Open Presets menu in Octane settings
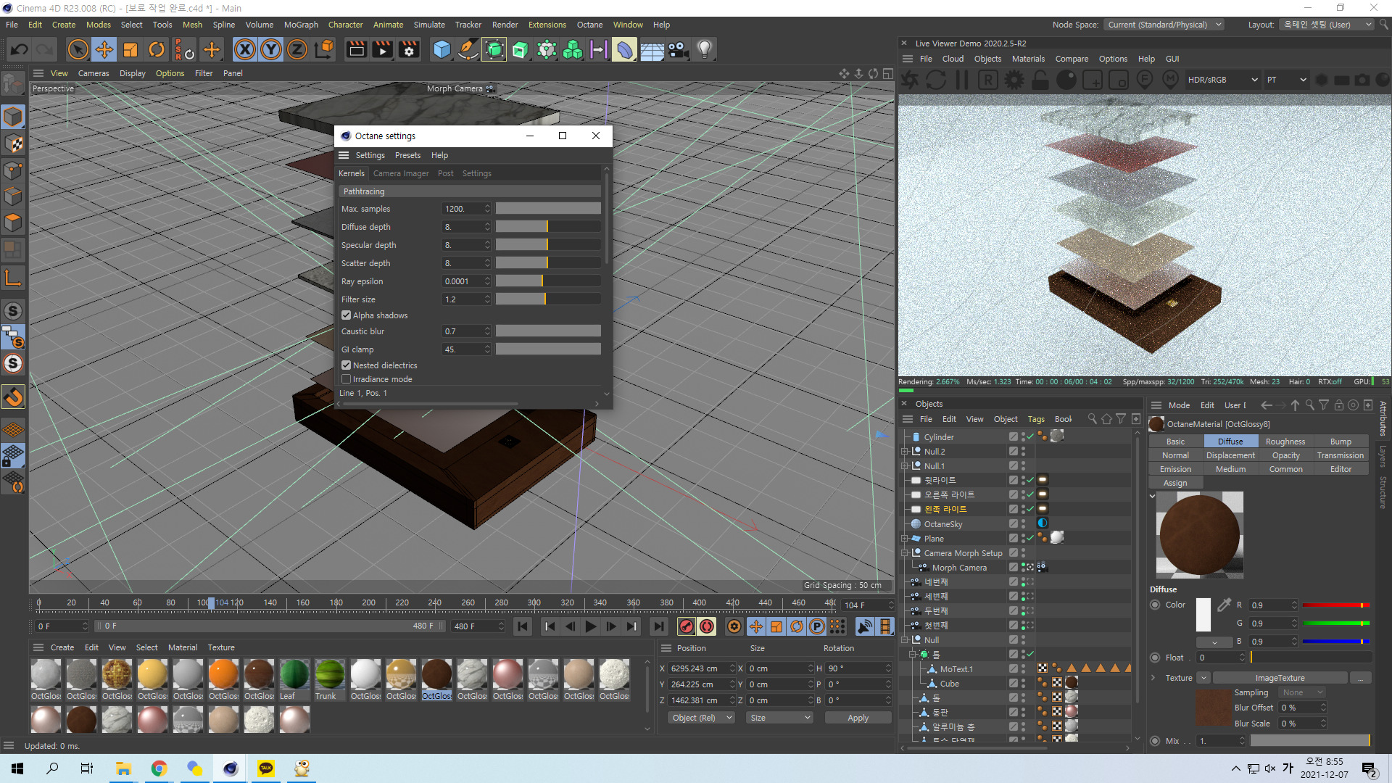 click(x=407, y=155)
